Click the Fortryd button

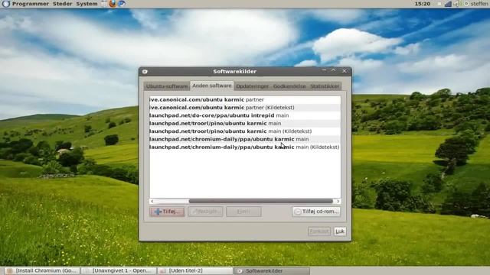319,231
